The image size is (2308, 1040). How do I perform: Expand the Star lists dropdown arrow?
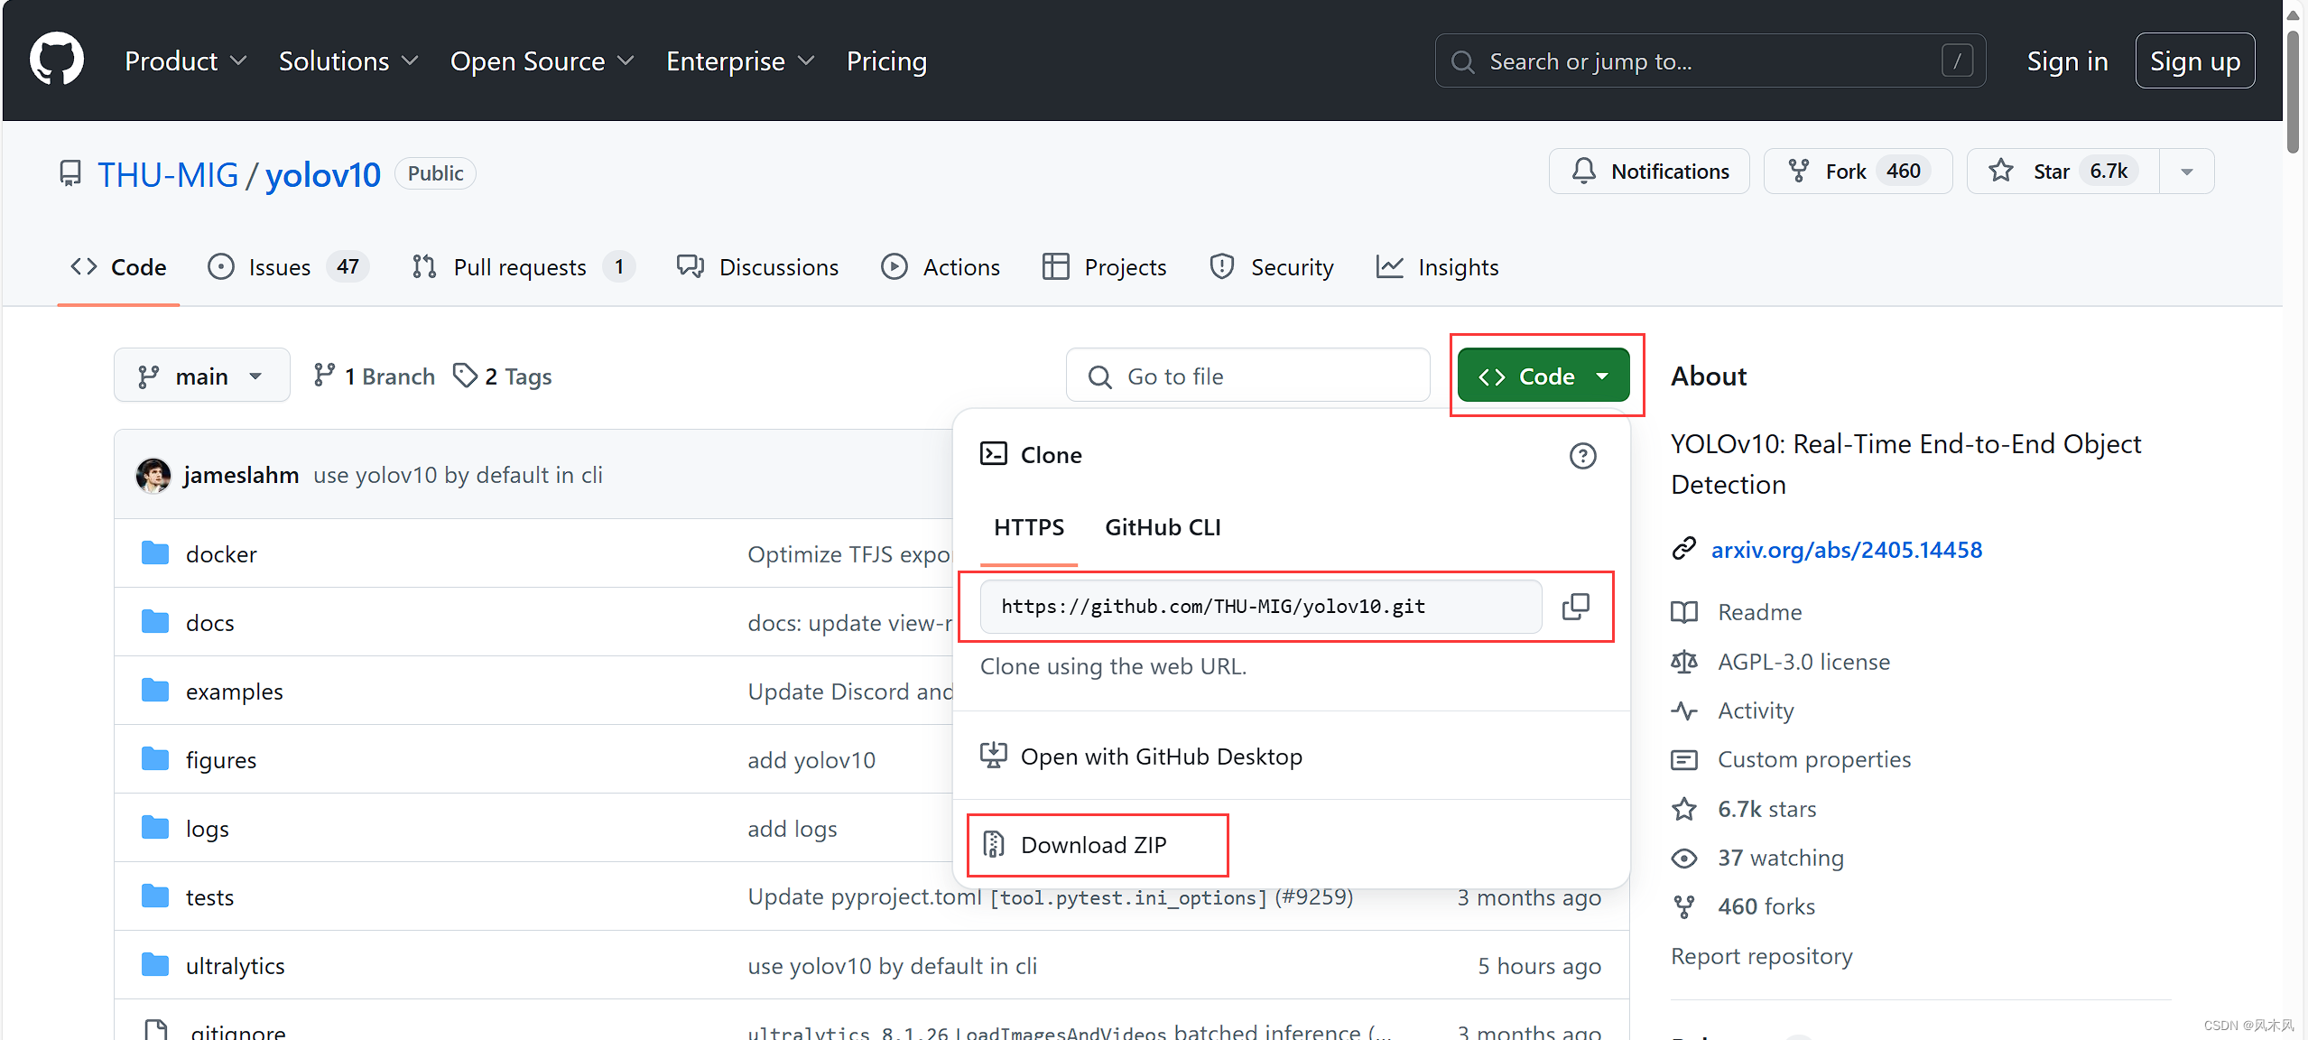click(x=2187, y=172)
